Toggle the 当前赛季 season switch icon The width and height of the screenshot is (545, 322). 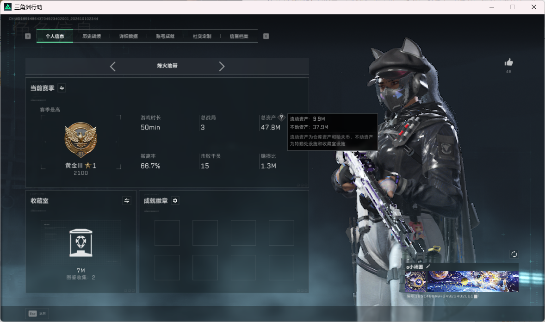point(62,88)
